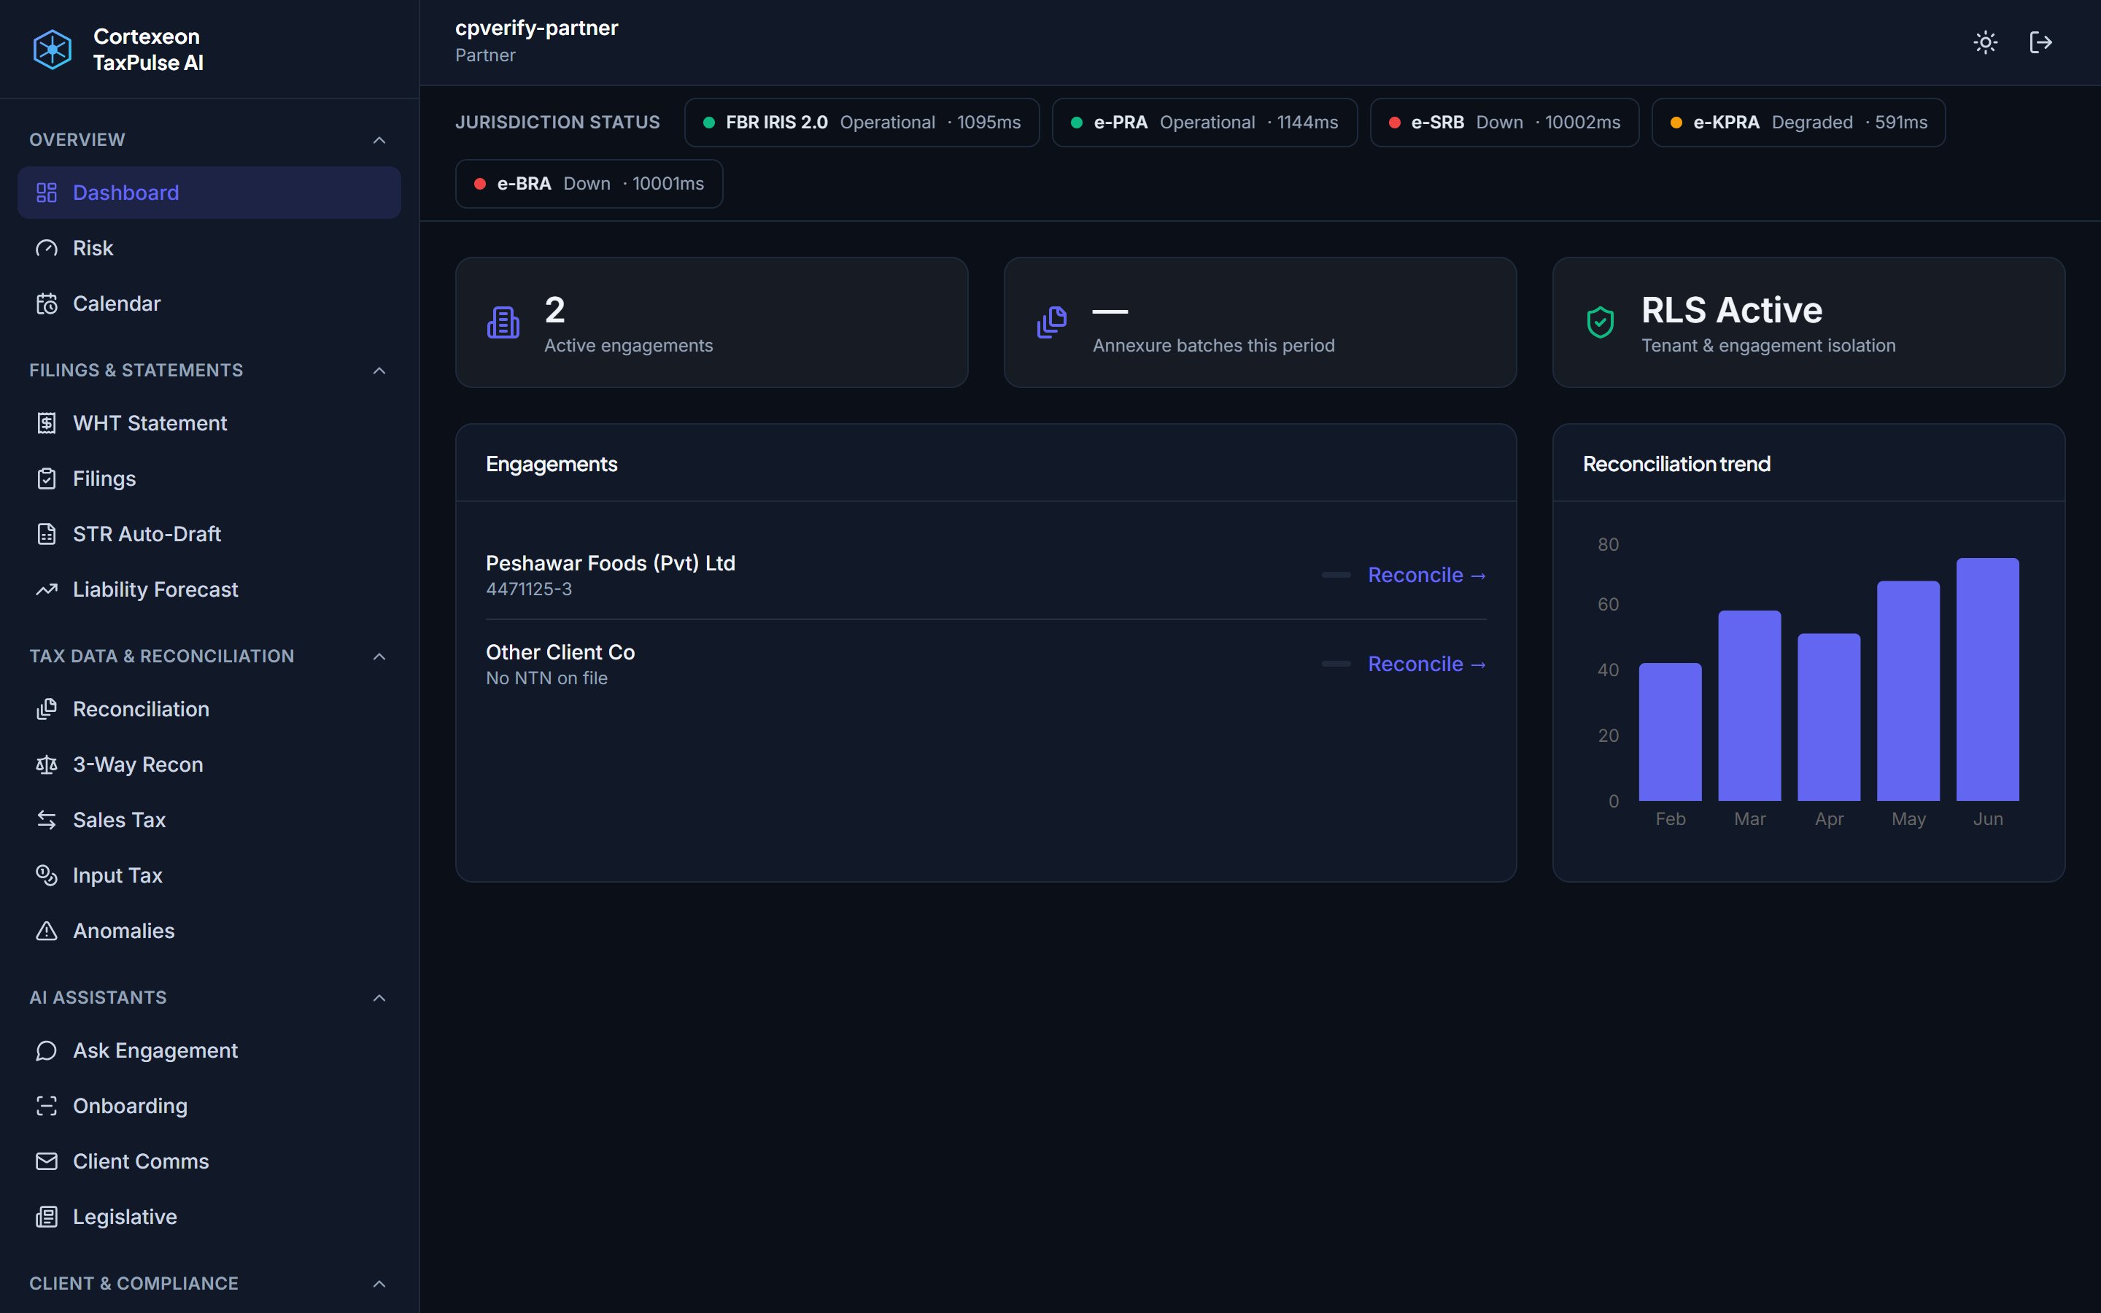Click the building icon on Active engagements card
2101x1313 pixels.
pyautogui.click(x=503, y=323)
